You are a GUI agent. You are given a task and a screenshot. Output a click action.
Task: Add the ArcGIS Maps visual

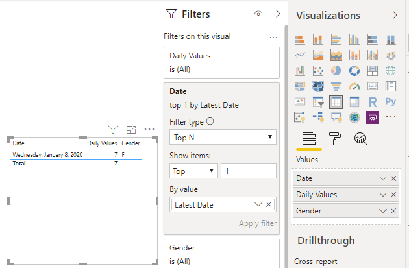354,117
